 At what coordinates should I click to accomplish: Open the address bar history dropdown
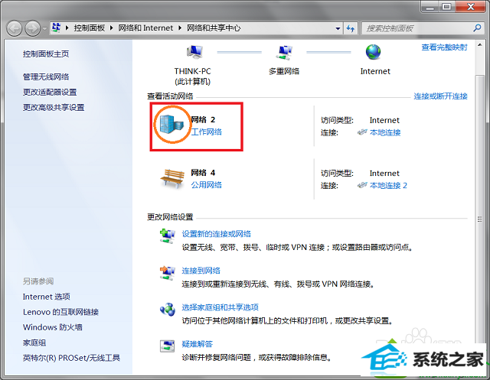(x=338, y=28)
